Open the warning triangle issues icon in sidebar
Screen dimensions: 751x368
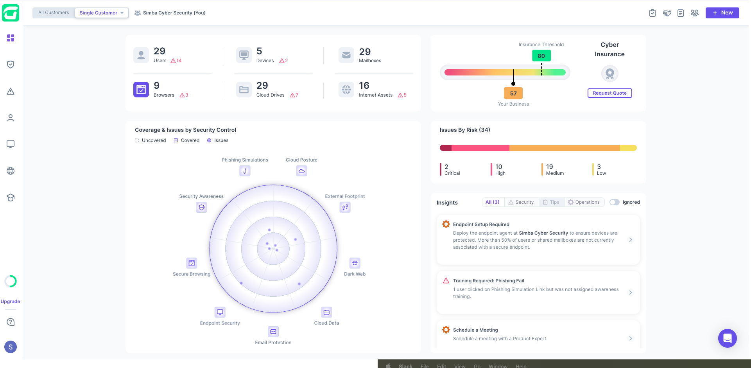(11, 91)
